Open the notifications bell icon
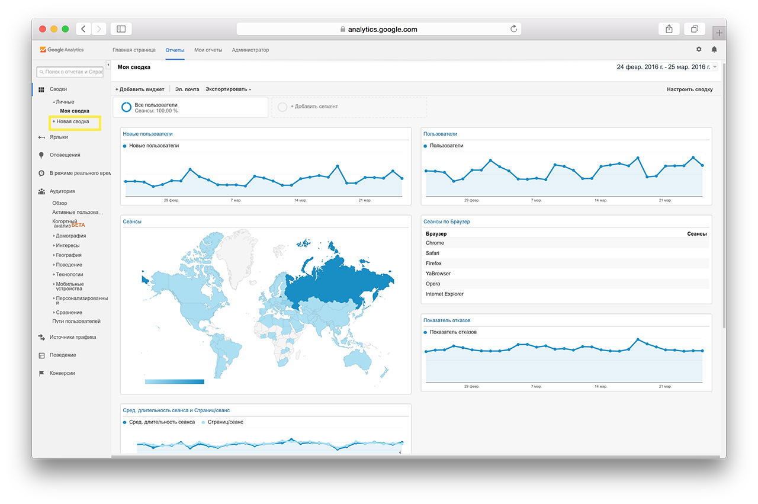This screenshot has width=758, height=504. pos(714,50)
